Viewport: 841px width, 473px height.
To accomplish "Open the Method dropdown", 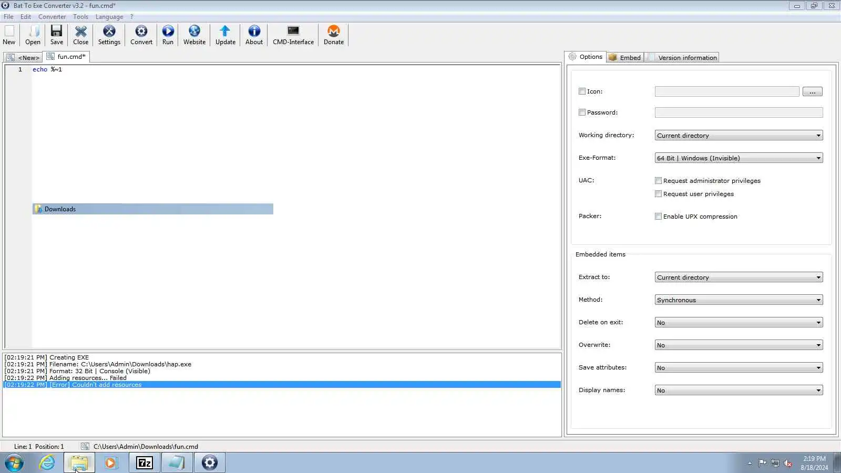I will (739, 300).
